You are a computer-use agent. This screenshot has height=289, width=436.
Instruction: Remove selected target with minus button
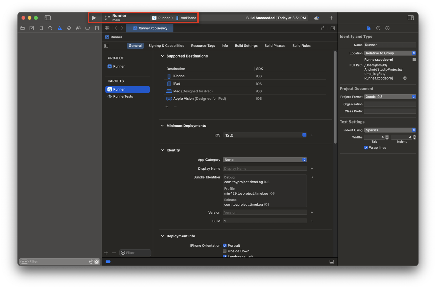[114, 253]
